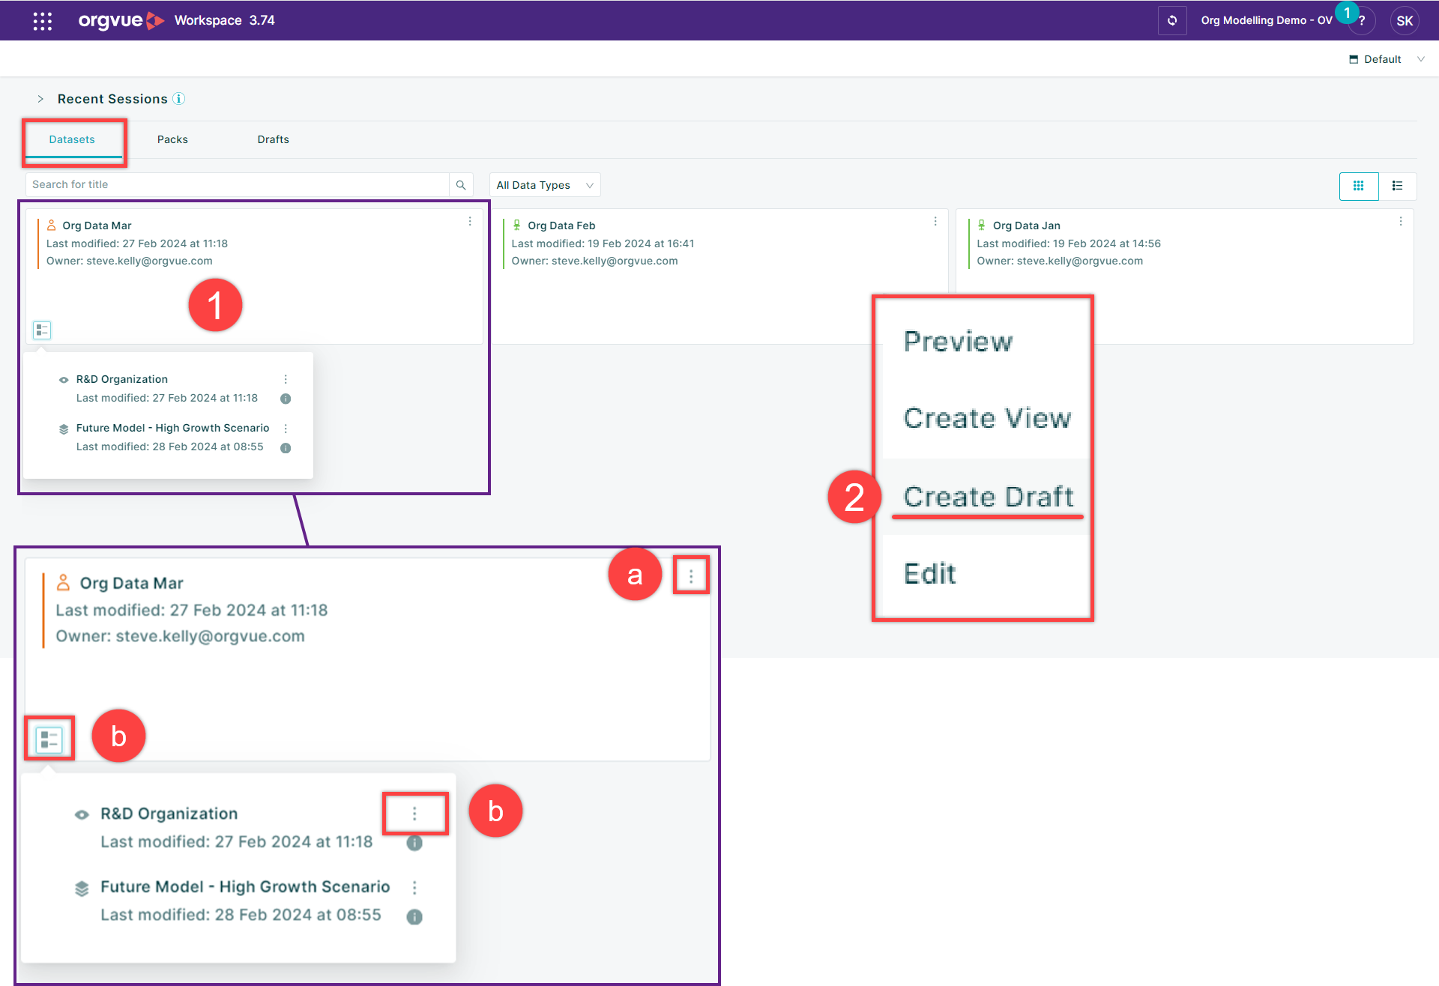Open Org Data Jan three-dot menu
The height and width of the screenshot is (986, 1439).
click(1401, 222)
